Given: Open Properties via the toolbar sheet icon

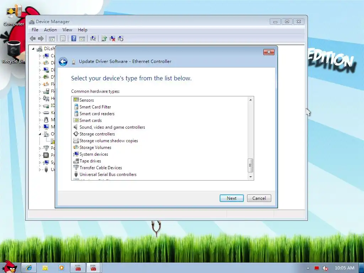Looking at the screenshot, I should [63, 38].
